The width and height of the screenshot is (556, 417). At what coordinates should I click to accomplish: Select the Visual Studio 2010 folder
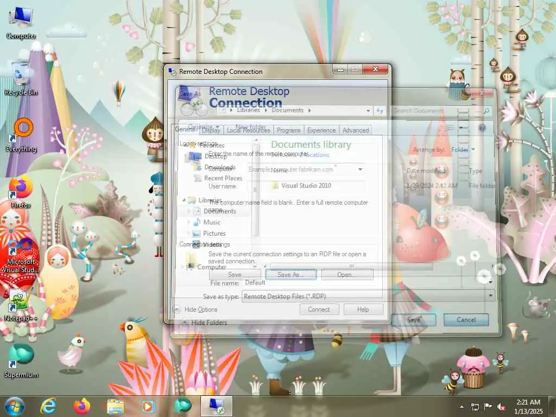301,186
